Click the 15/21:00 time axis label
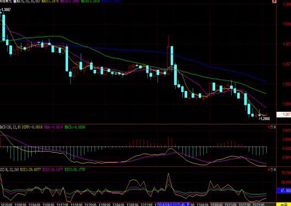The height and width of the screenshot is (206, 291). pyautogui.click(x=258, y=204)
